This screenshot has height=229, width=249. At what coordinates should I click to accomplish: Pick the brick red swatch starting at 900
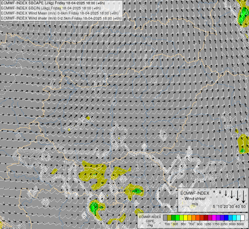point(202,218)
